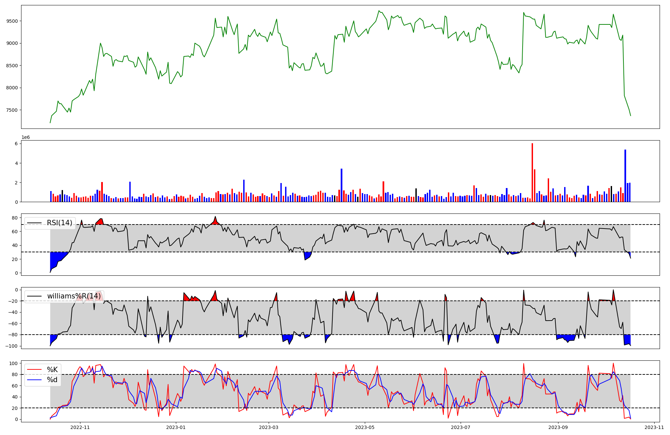Click the tallest red volume bar

tap(532, 173)
